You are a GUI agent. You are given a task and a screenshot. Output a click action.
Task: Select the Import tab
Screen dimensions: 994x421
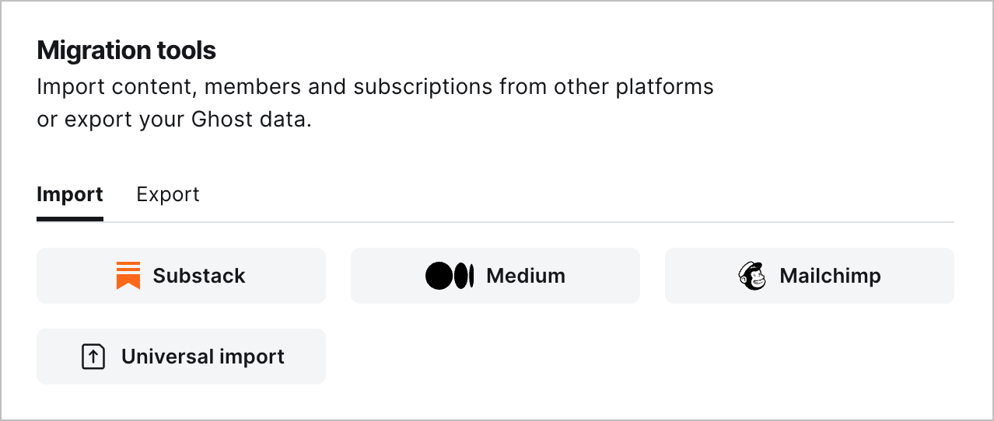click(70, 194)
